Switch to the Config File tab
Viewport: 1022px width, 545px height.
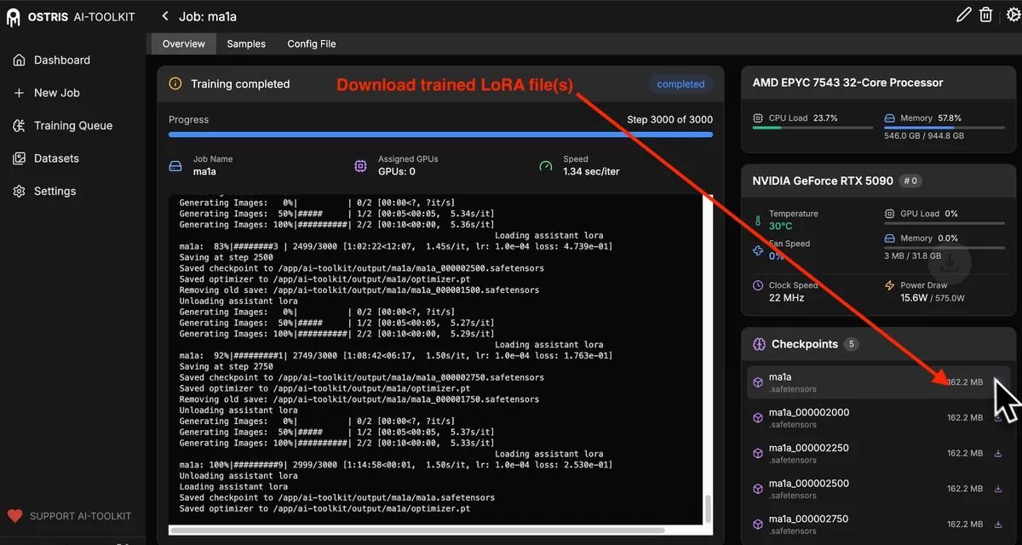coord(312,43)
